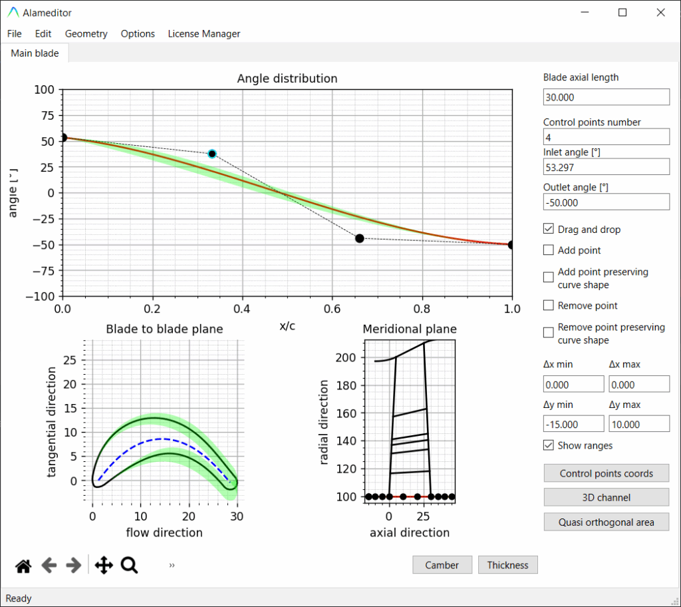The image size is (681, 607).
Task: Open the Options menu
Action: [x=138, y=34]
